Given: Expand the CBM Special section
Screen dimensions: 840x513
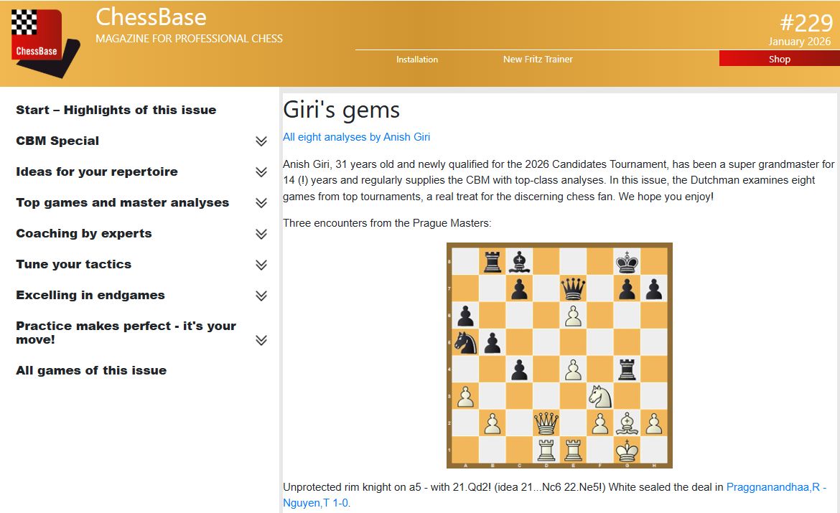Looking at the screenshot, I should point(261,141).
